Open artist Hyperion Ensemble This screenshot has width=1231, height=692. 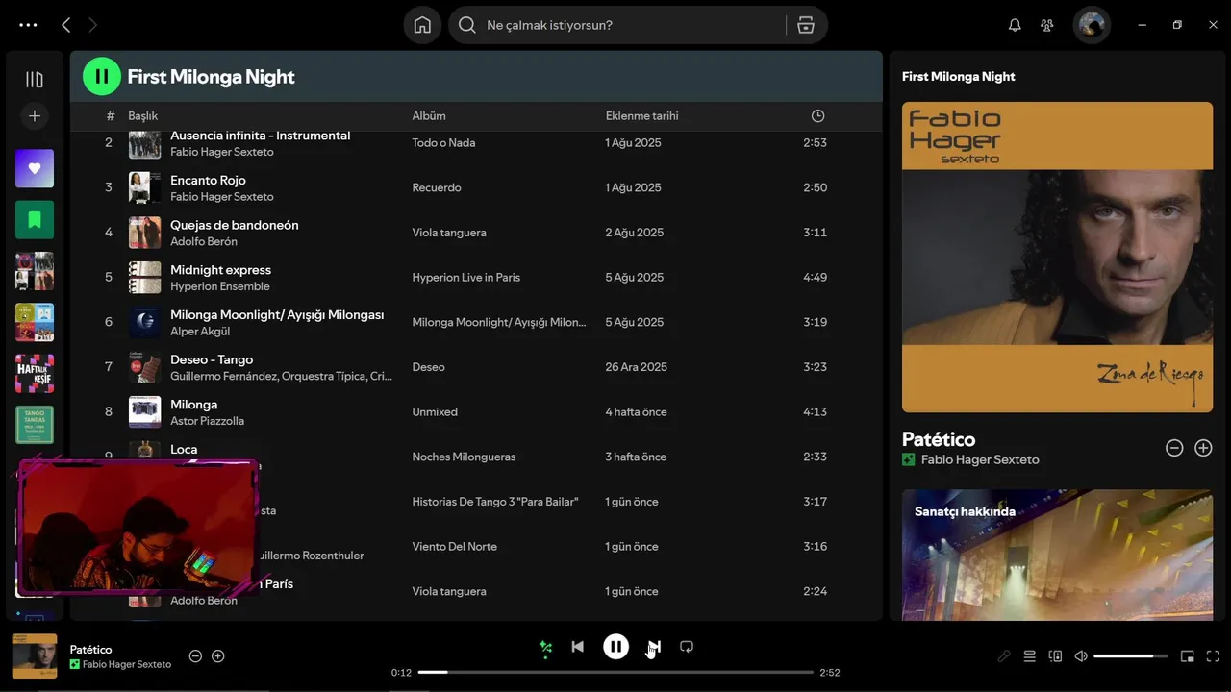click(x=220, y=286)
